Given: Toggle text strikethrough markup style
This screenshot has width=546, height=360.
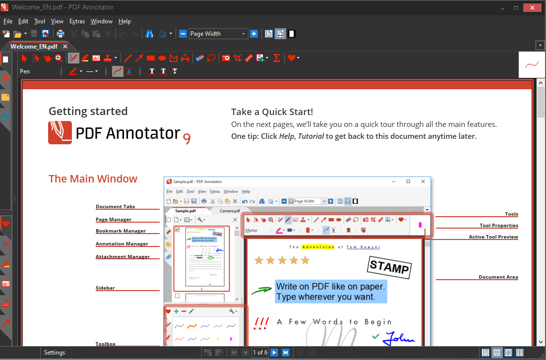Looking at the screenshot, I should pyautogui.click(x=175, y=71).
